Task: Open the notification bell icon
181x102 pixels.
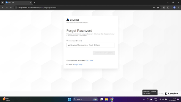Action: 178,99
